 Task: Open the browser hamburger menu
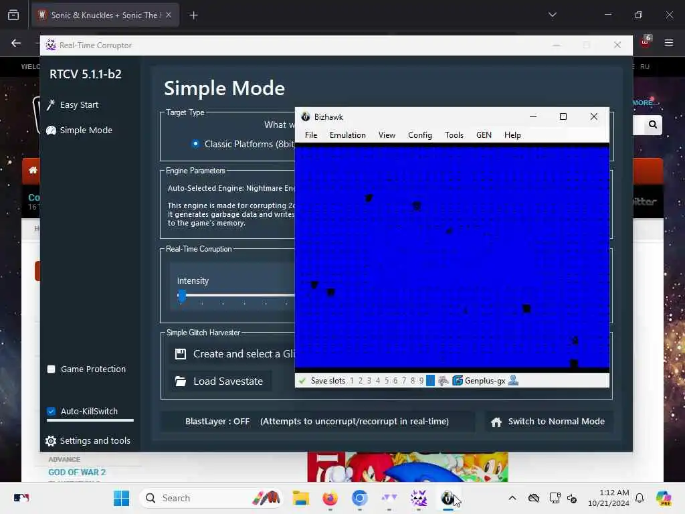coord(669,43)
